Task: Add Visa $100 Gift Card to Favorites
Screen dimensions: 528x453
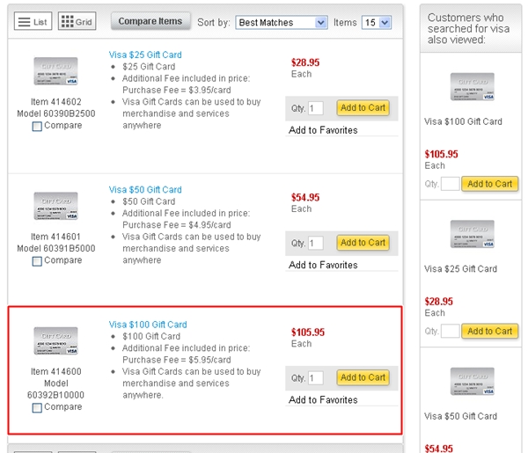Action: pos(323,400)
